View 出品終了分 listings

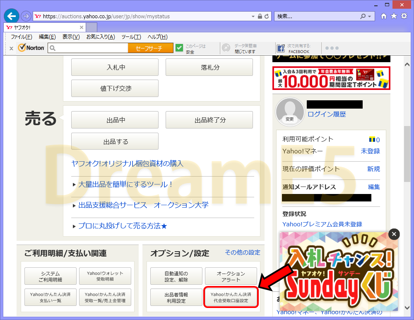tap(209, 120)
